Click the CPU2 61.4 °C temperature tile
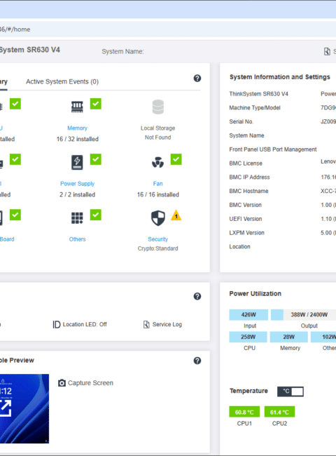Image resolution: width=336 pixels, height=456 pixels. pos(279,412)
